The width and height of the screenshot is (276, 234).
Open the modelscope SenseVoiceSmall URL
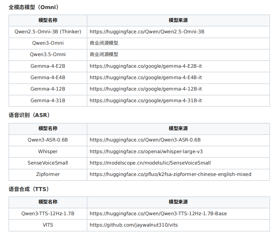pos(150,163)
